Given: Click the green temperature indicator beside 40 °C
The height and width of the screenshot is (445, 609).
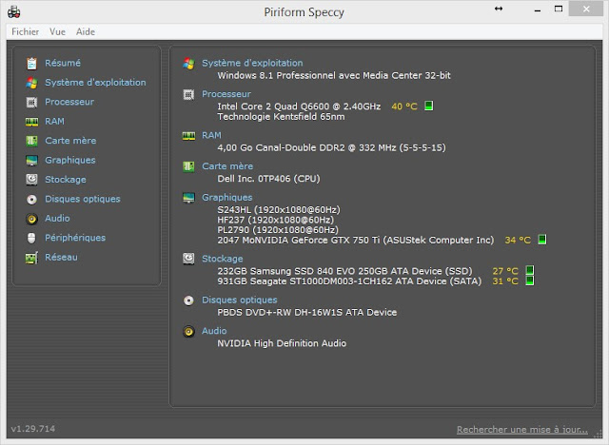Looking at the screenshot, I should (x=429, y=106).
